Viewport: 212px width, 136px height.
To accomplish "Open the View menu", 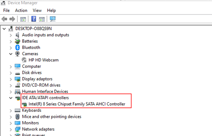I will point(37,11).
